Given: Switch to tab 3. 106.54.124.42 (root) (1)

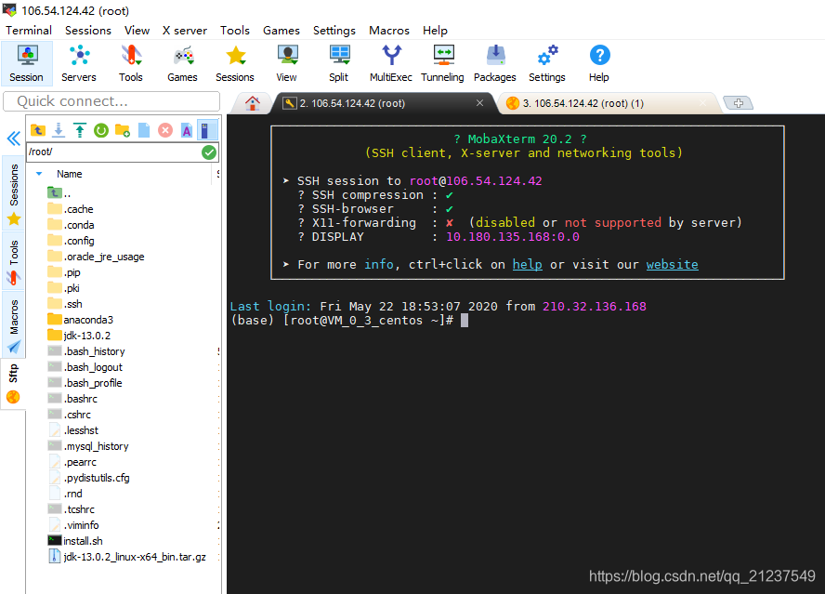Looking at the screenshot, I should point(583,103).
